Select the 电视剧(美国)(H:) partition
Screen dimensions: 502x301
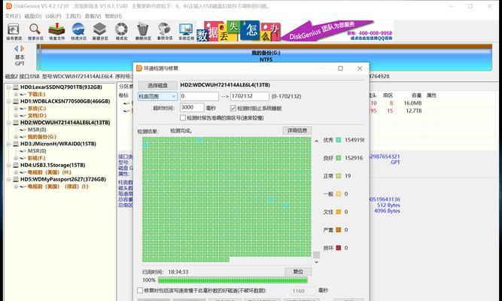pos(49,172)
